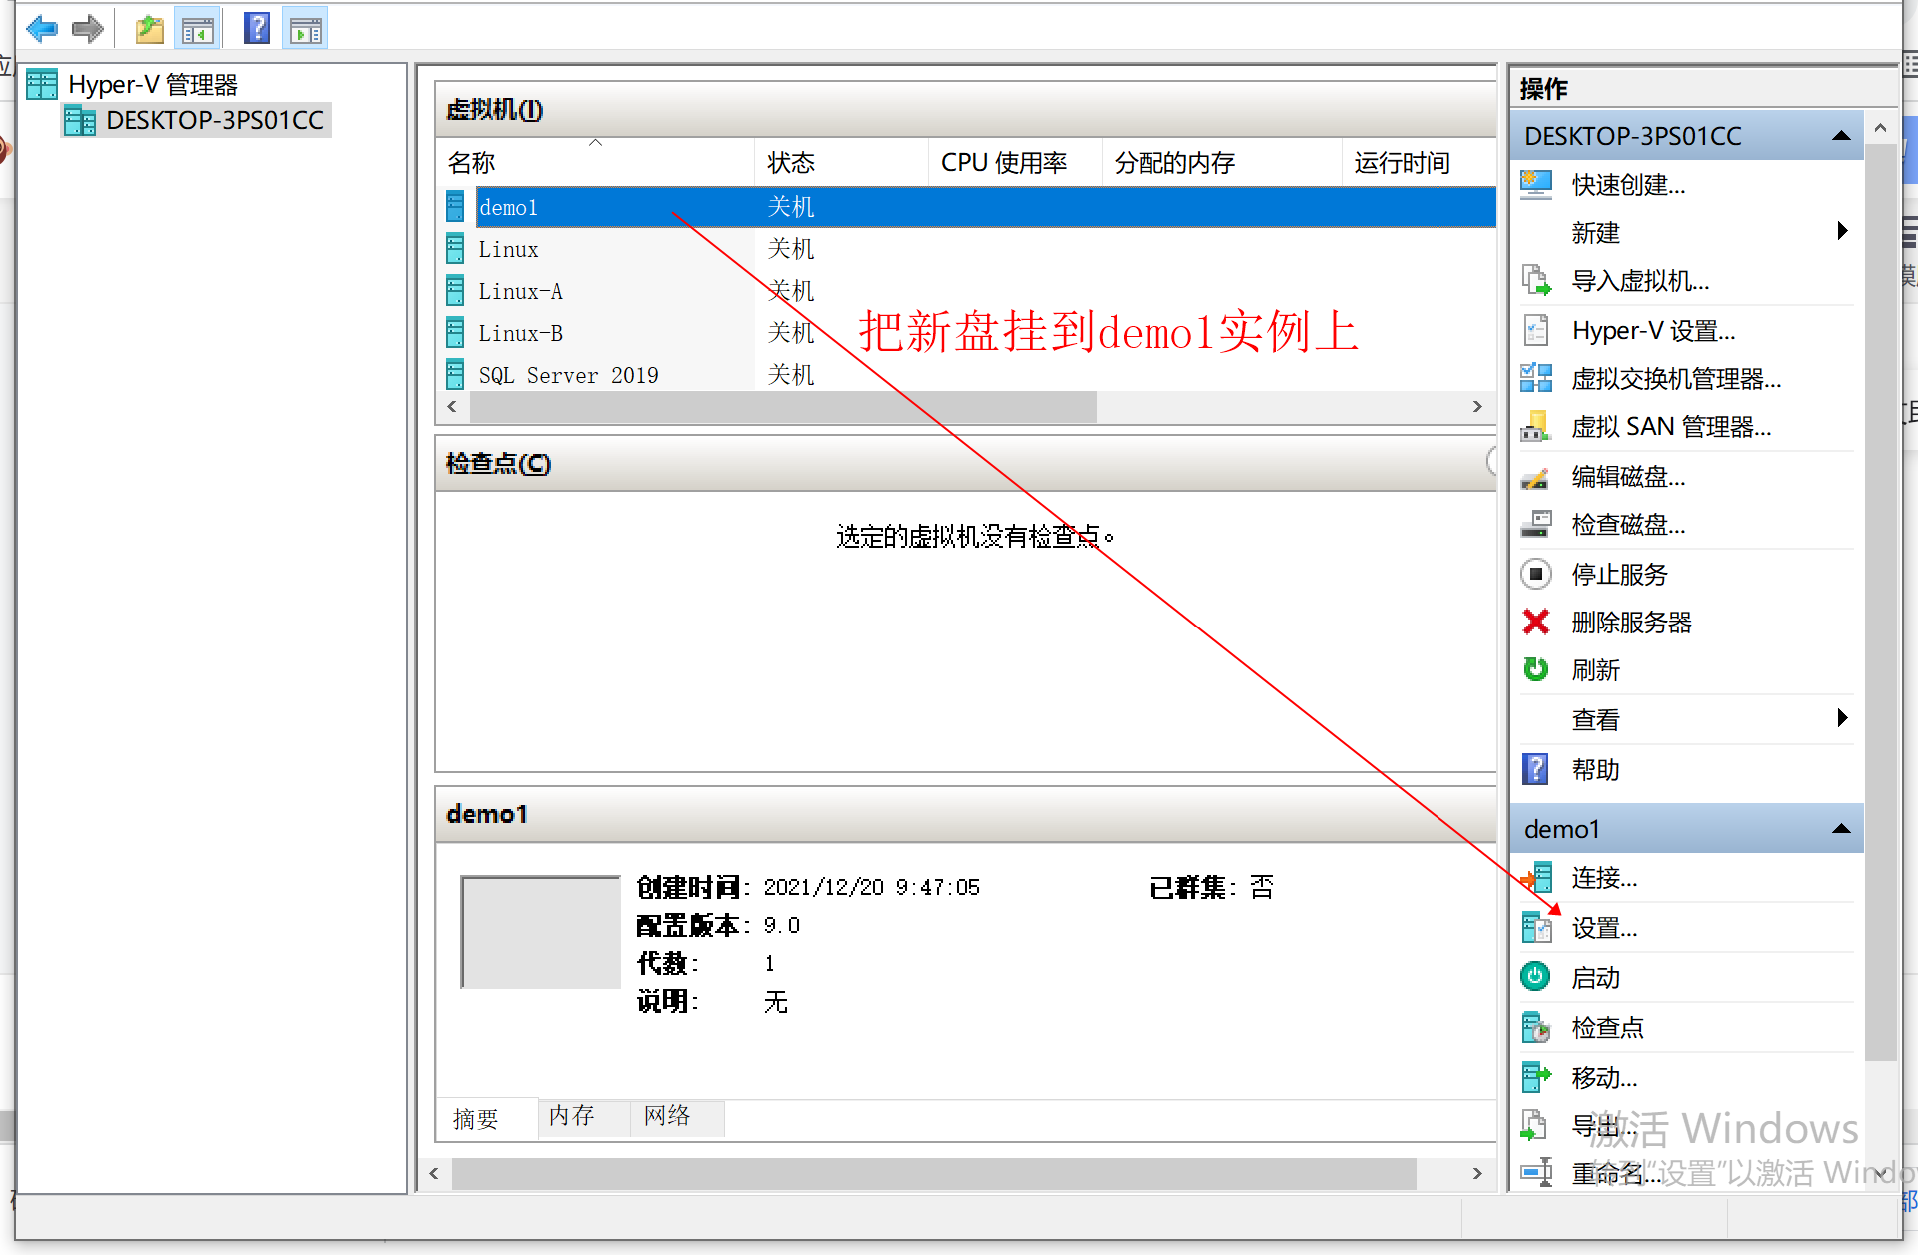
Task: Click the back arrow toolbar icon
Action: click(42, 29)
